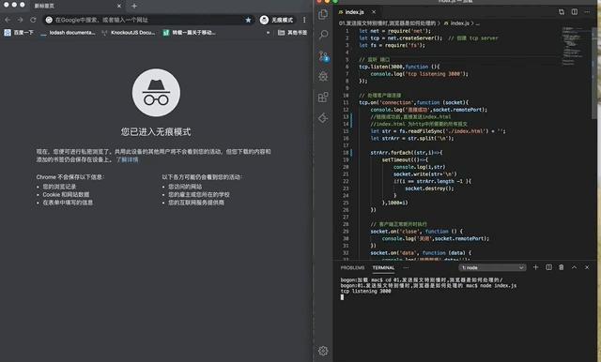Viewport: 601px width, 362px height.
Task: Click the code minimap in editor
Action: pos(573,46)
